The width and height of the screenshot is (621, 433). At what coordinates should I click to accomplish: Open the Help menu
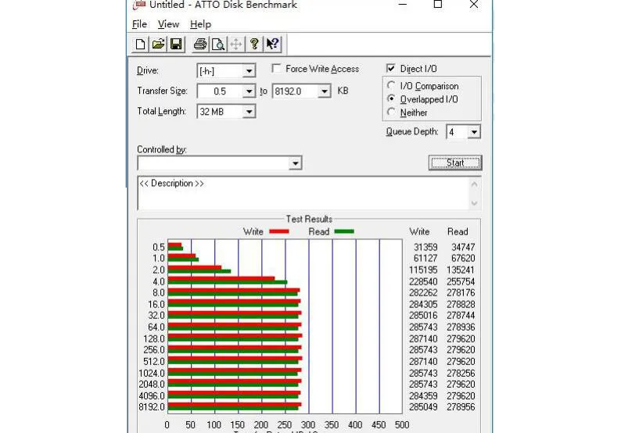click(200, 24)
